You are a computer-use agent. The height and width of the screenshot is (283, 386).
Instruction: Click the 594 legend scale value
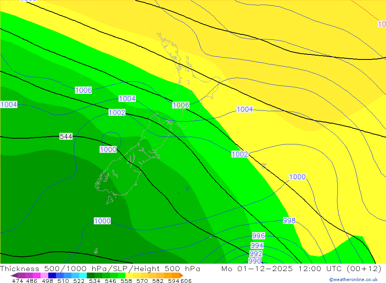click(174, 281)
